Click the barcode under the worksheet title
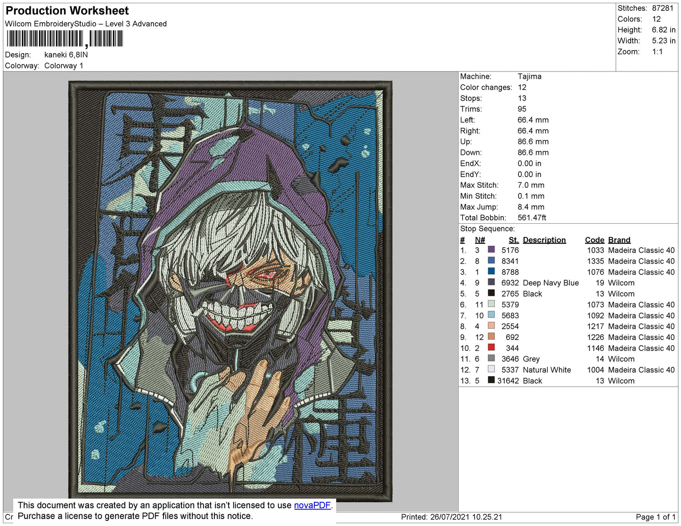Viewport: 681px width, 526px height. click(x=65, y=39)
